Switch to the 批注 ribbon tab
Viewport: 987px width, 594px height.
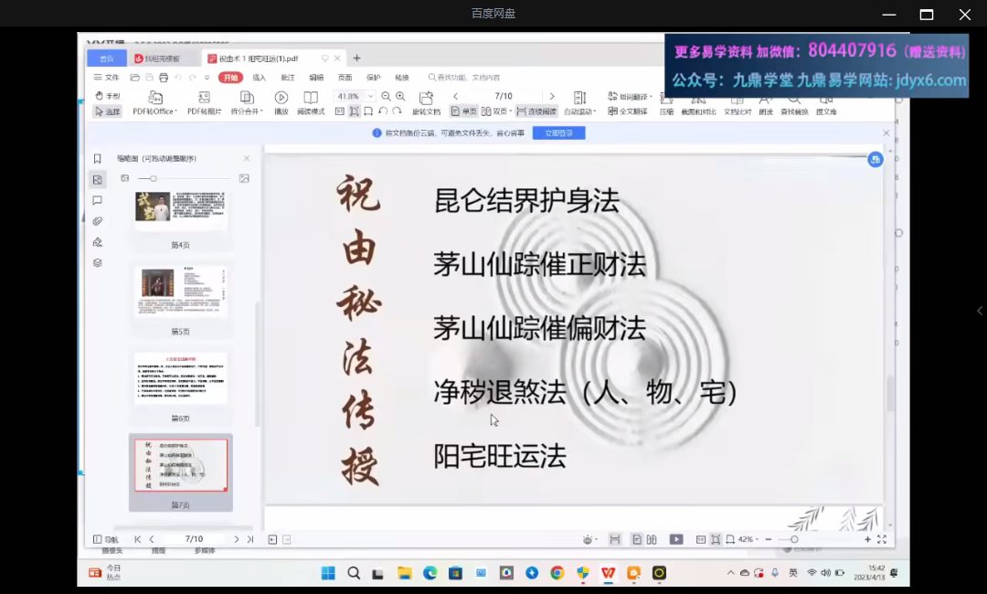tap(288, 78)
